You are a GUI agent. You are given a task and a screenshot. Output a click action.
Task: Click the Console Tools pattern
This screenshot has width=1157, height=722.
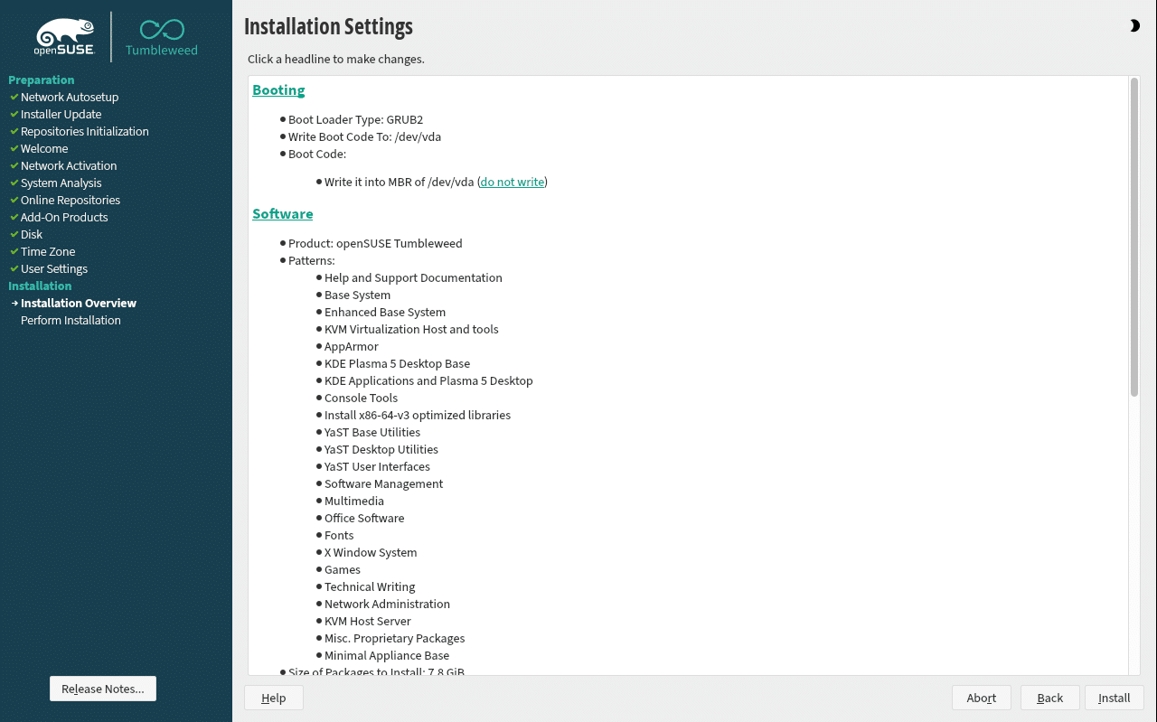pos(361,398)
